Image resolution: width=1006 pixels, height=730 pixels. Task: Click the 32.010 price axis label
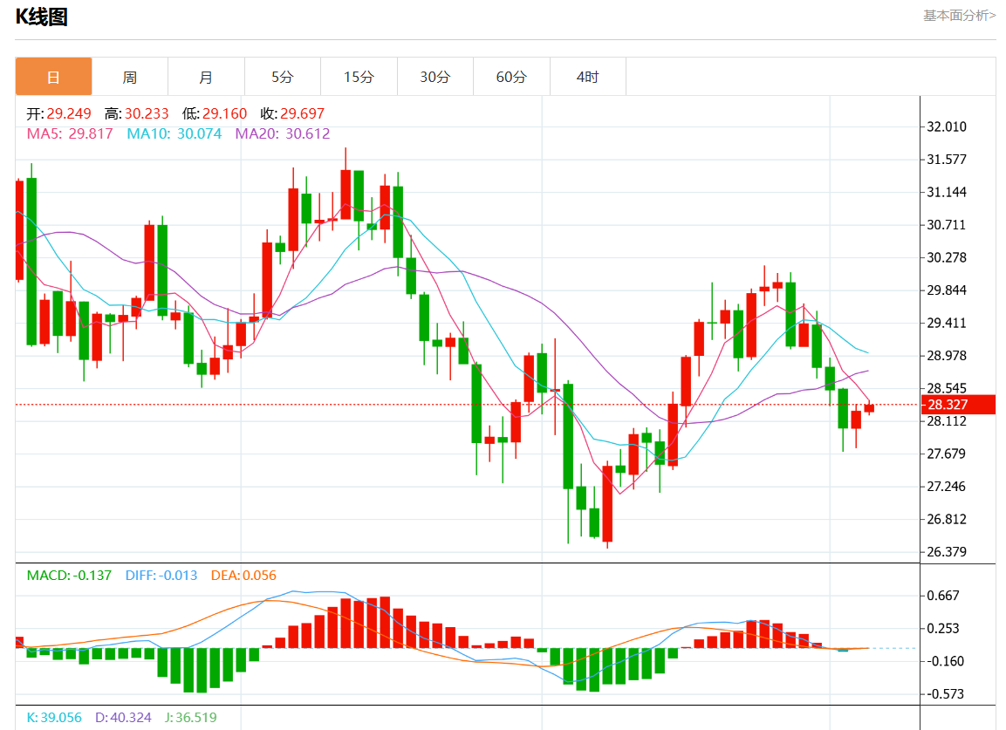click(x=947, y=126)
